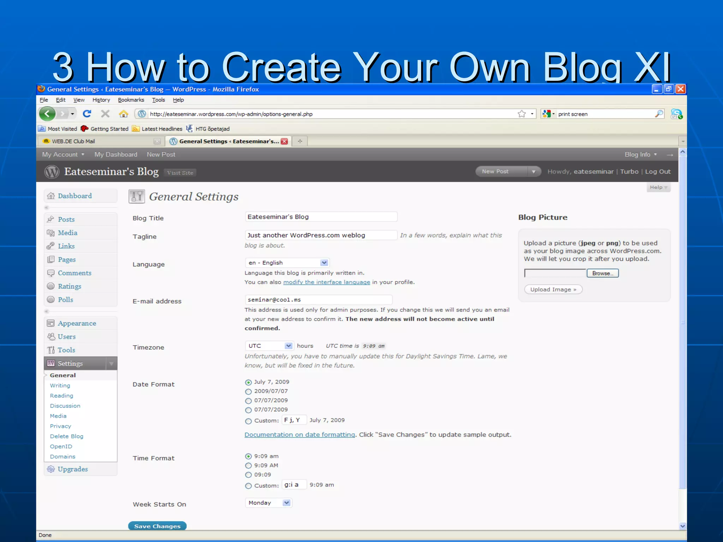Image resolution: width=723 pixels, height=542 pixels.
Task: Click the Appearance icon in sidebar
Action: tap(51, 323)
